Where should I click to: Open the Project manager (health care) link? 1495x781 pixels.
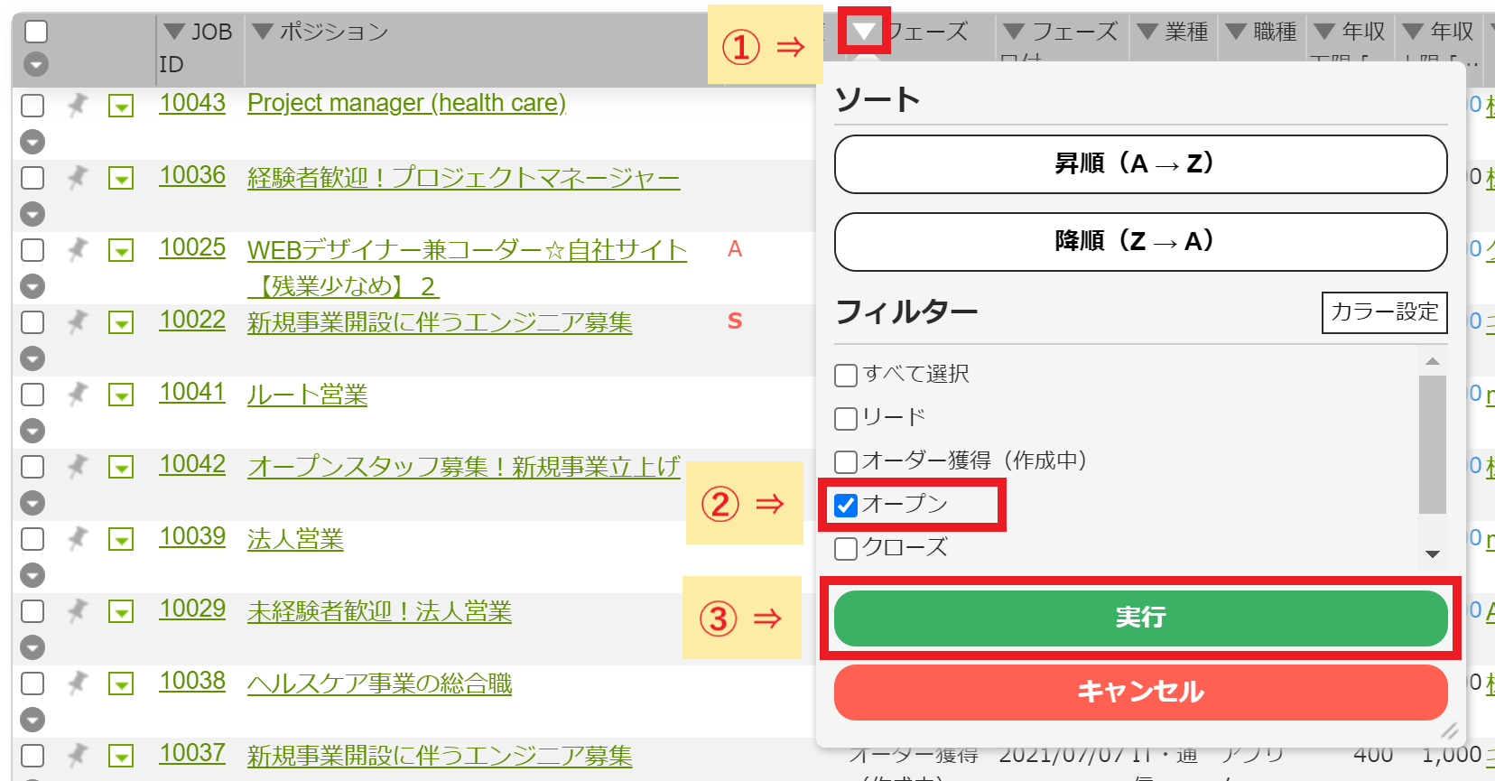coord(406,103)
